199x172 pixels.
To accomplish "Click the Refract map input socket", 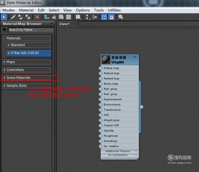I will [x=101, y=79].
